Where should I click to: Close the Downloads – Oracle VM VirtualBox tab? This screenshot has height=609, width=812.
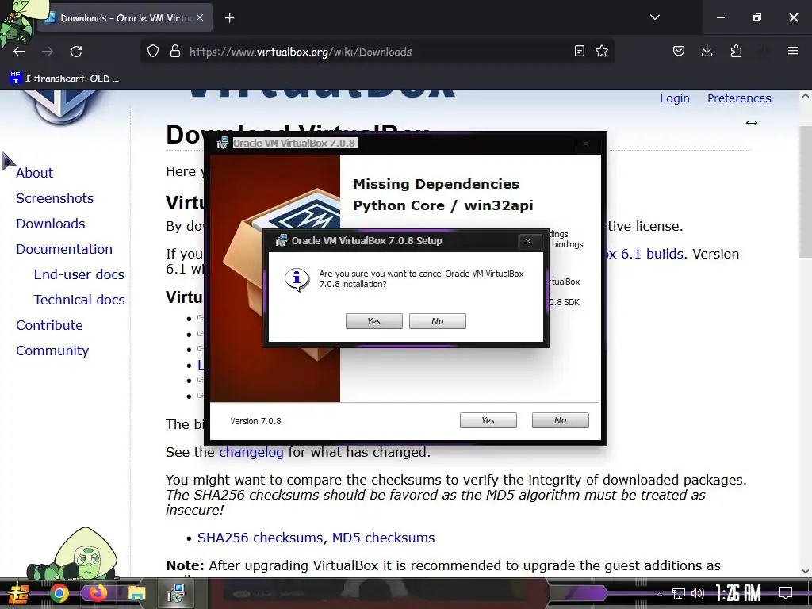pos(200,17)
